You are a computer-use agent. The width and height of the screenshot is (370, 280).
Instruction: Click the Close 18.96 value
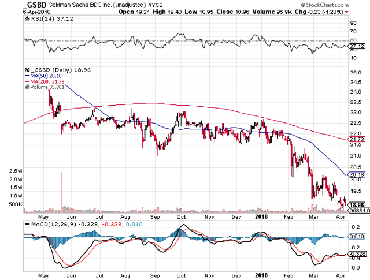click(x=232, y=12)
